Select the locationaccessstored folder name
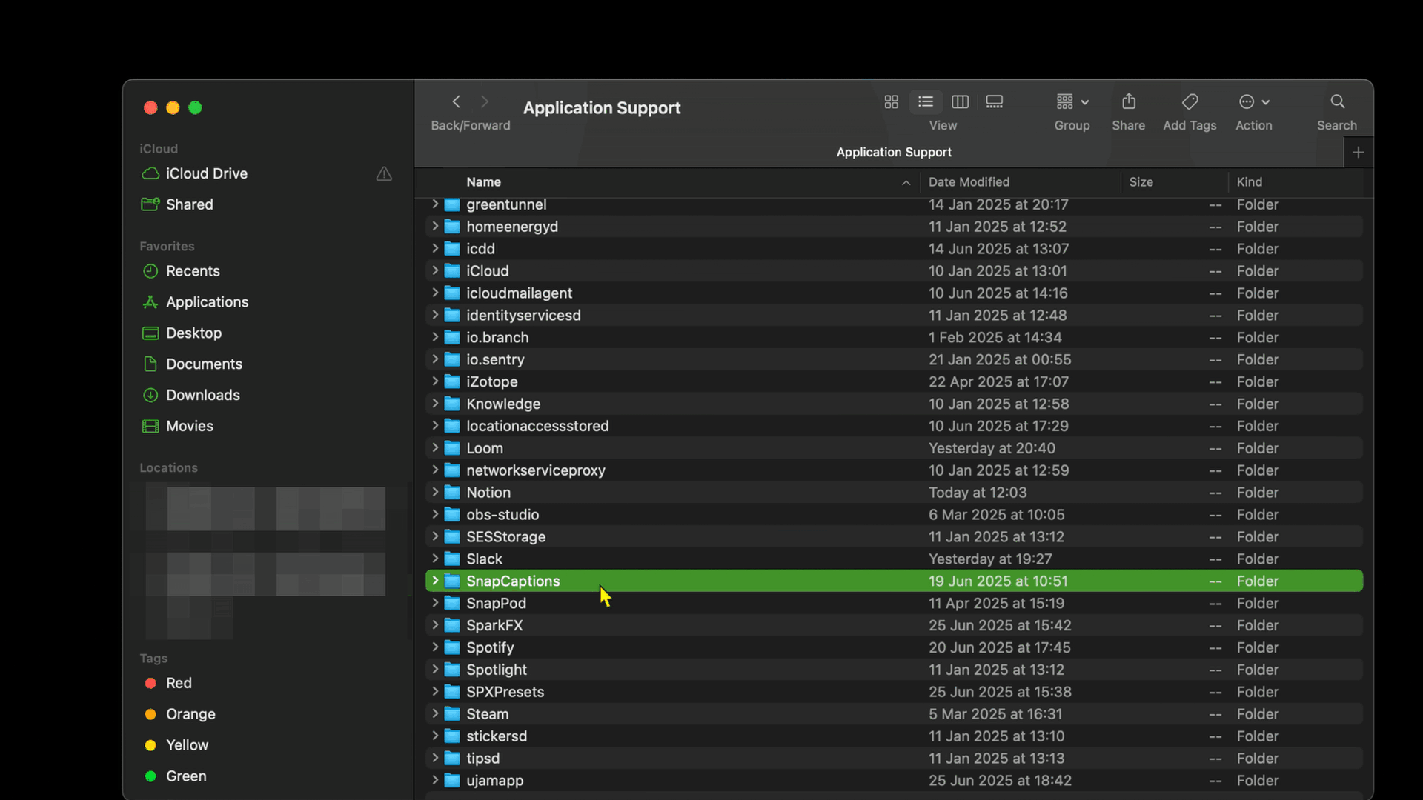The height and width of the screenshot is (800, 1423). tap(537, 427)
